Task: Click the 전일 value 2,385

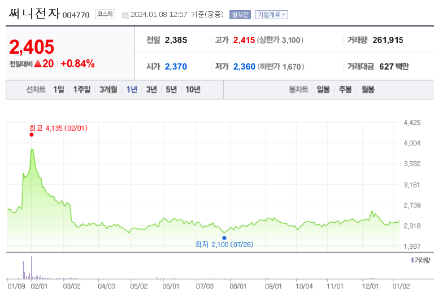Action: point(176,40)
